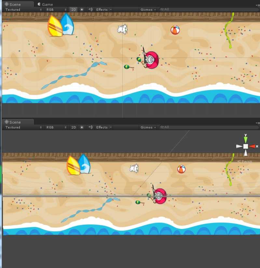
Task: Click the green Y axis cone on the gizmo
Action: click(x=246, y=140)
